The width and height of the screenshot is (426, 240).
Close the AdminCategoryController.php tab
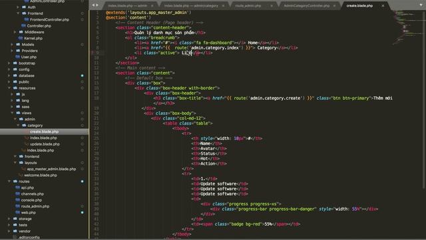(x=334, y=6)
